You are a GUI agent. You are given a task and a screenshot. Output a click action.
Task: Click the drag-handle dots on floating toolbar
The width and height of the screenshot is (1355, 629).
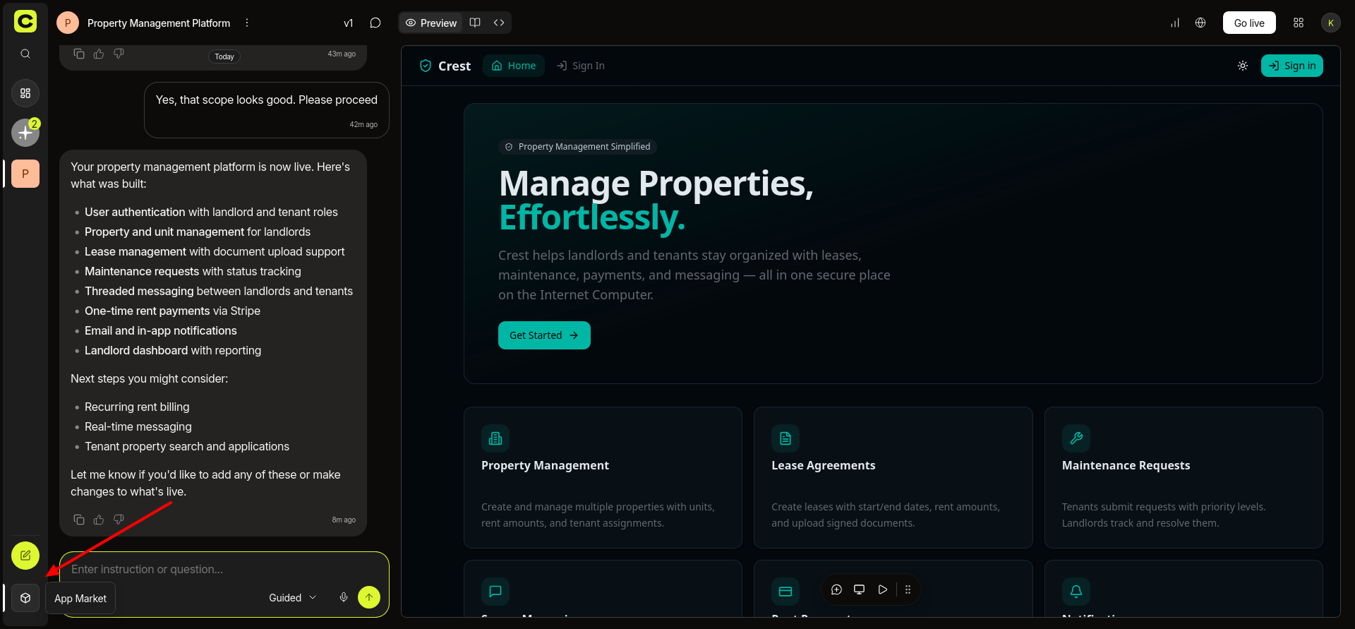point(908,589)
